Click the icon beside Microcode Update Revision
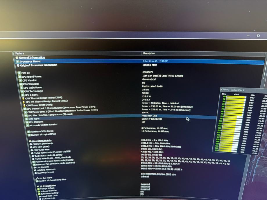This screenshot has height=200, width=267. click(x=28, y=126)
